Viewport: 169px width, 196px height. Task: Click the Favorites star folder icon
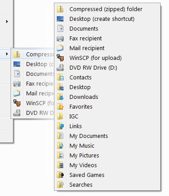60,106
